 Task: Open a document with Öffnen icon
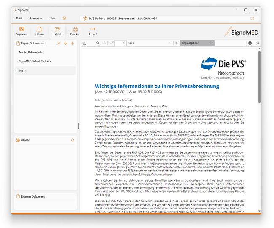coord(40,29)
